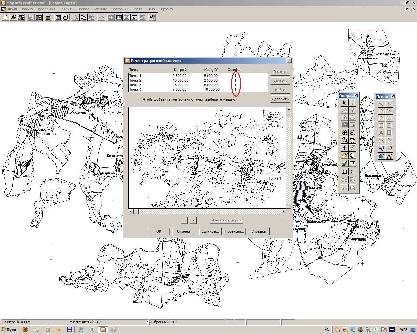Click the minus zoom button under preview
Screen dimensions: 417x334
click(x=193, y=220)
